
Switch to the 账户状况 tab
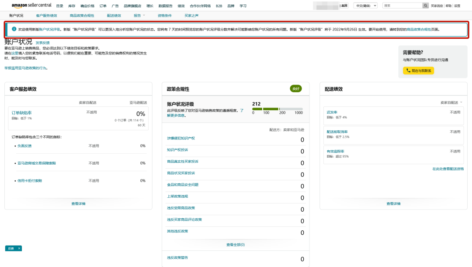point(16,16)
